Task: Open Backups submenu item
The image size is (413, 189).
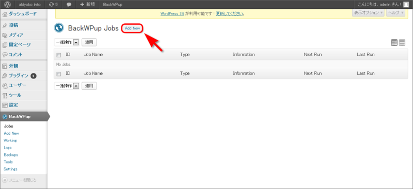Action: tap(11, 155)
